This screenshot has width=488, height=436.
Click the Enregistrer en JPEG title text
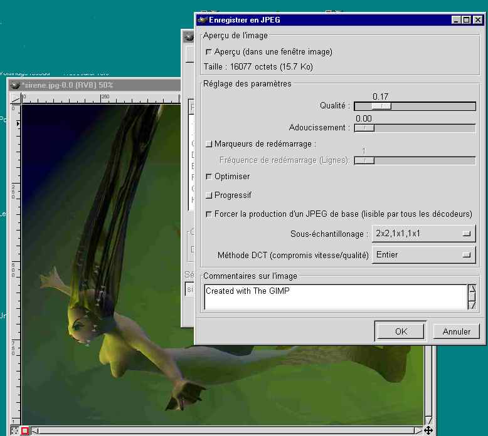[x=244, y=20]
